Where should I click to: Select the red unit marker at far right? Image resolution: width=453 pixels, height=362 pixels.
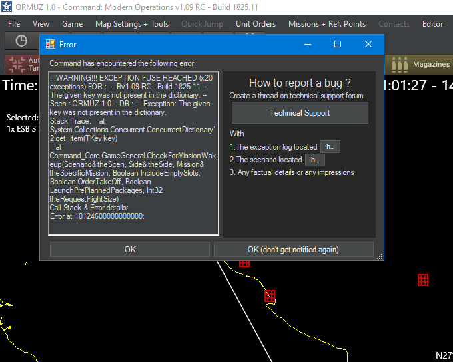pyautogui.click(x=423, y=280)
